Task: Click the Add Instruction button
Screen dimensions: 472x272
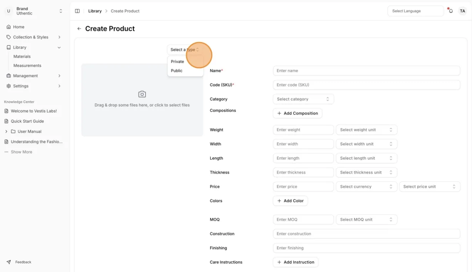Action: [x=296, y=262]
